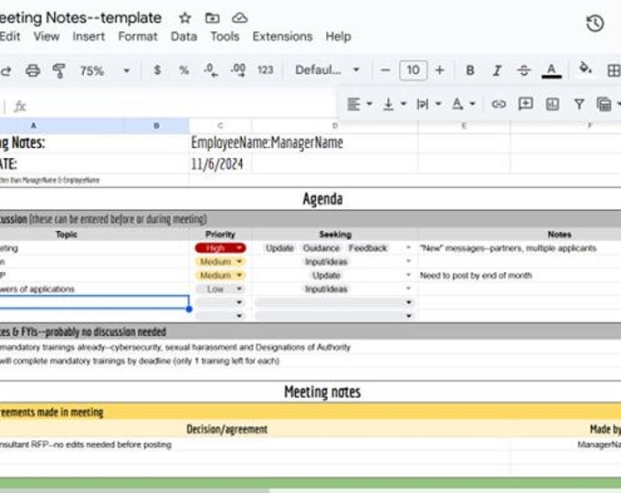Select the Decision/agreement header cell
This screenshot has width=621, height=493.
pyautogui.click(x=226, y=429)
